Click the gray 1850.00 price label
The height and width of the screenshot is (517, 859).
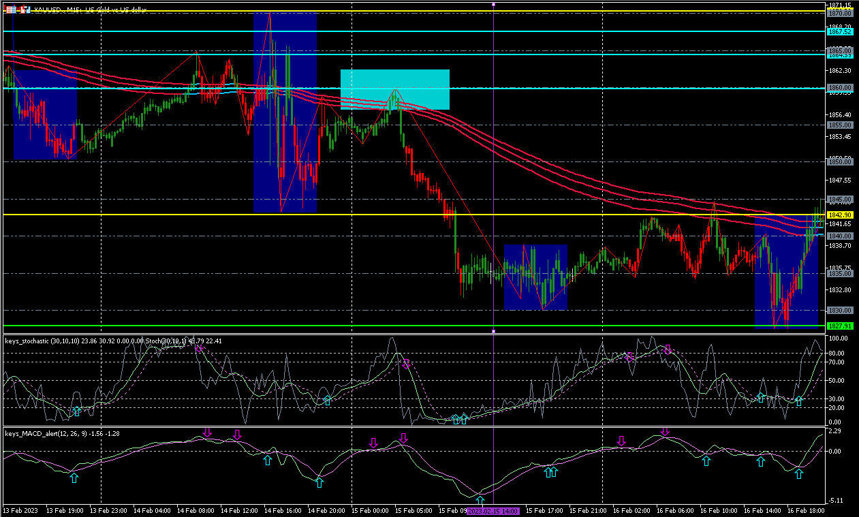tap(839, 162)
